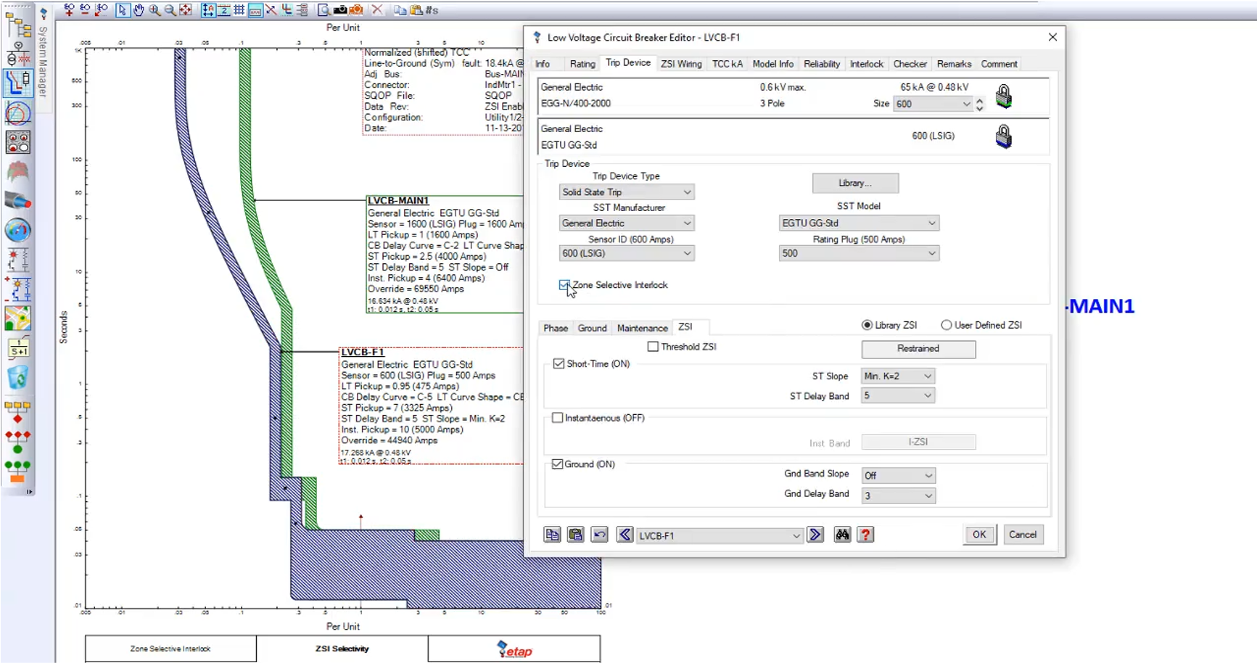This screenshot has width=1257, height=663.
Task: Select the pan hand tool in toolbar
Action: 139,9
